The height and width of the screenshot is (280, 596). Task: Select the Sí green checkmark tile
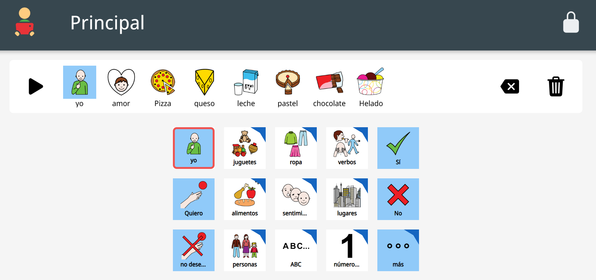coord(398,148)
